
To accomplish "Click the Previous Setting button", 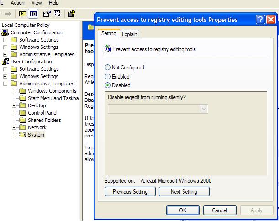I will tap(130, 192).
